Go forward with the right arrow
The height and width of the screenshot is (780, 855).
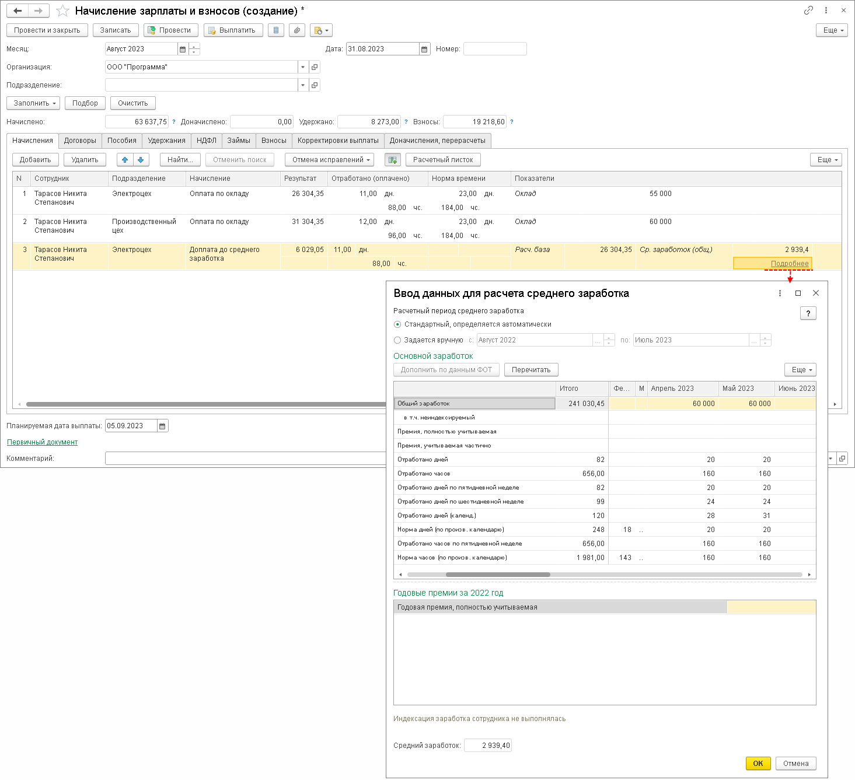point(39,11)
